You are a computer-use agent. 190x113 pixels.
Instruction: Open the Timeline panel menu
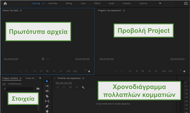(x=83, y=78)
